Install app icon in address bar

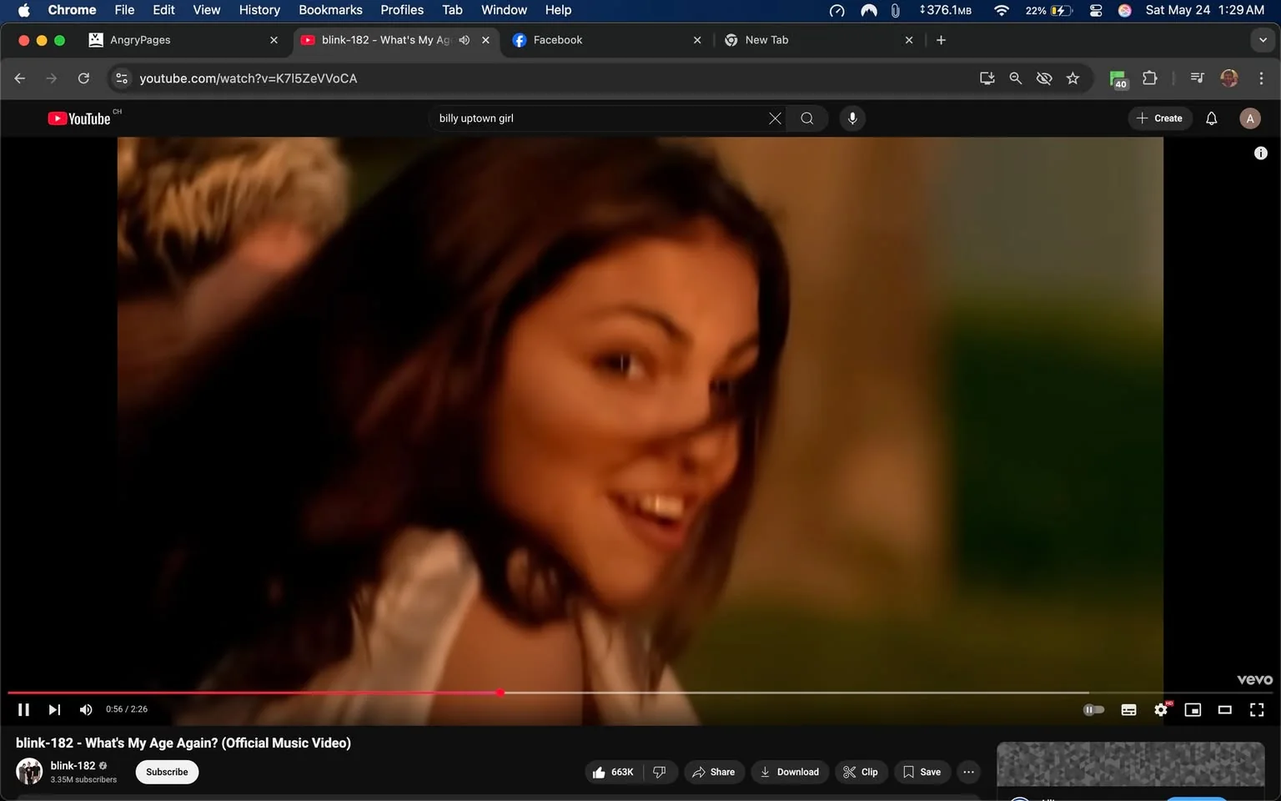987,78
